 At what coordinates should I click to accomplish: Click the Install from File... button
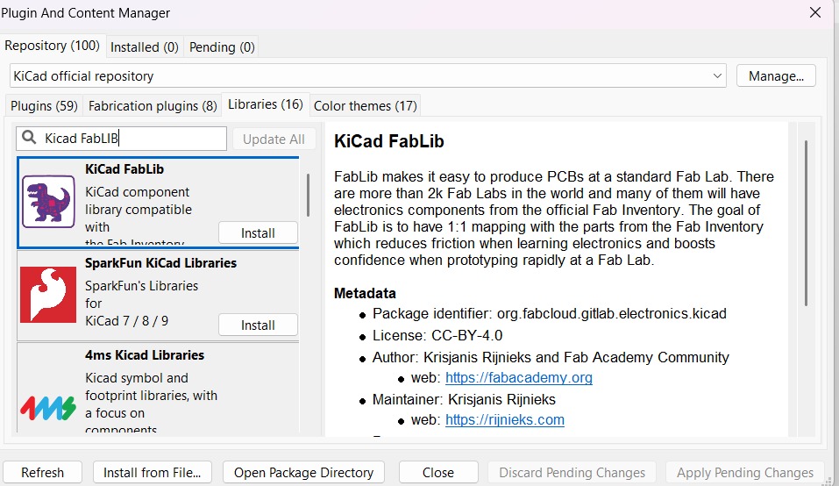pyautogui.click(x=152, y=472)
